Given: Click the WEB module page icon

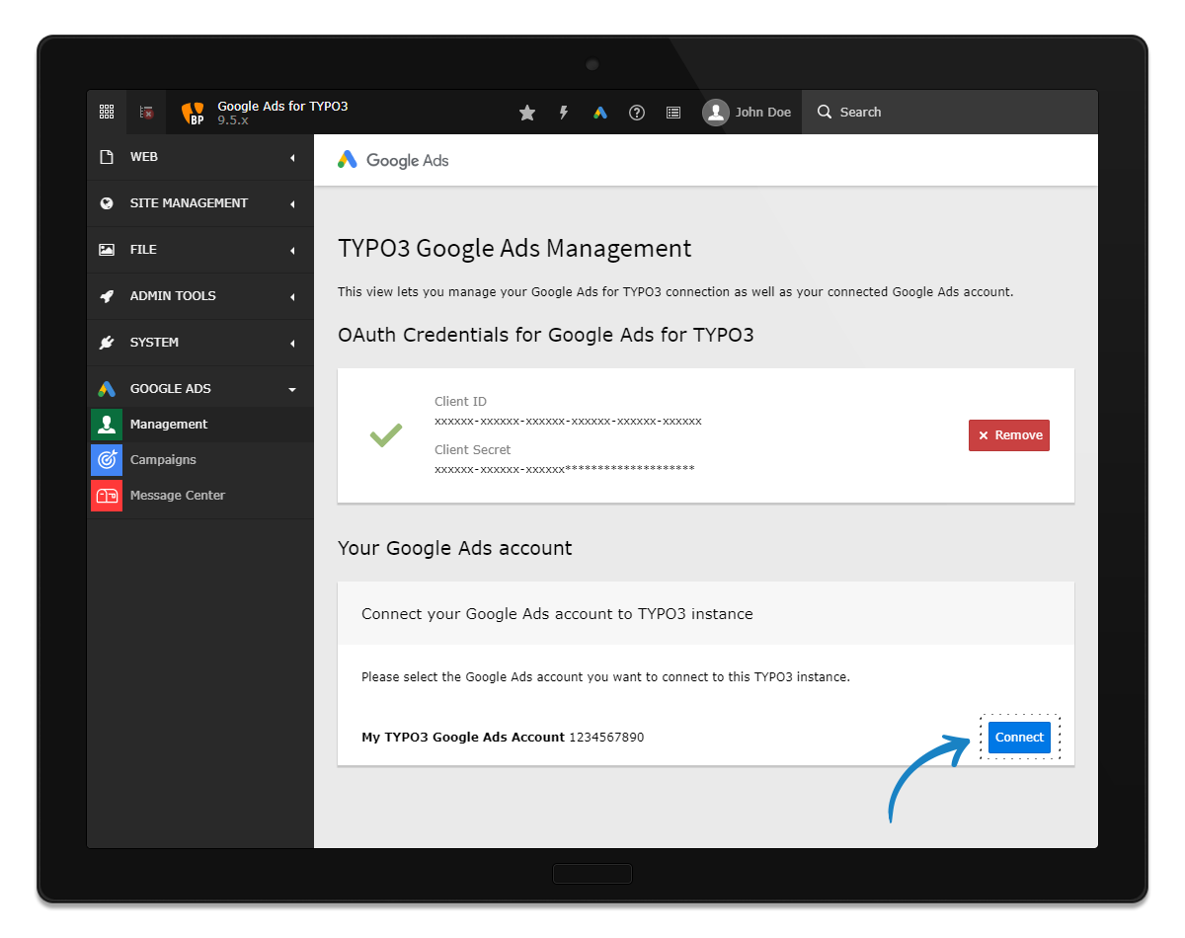Looking at the screenshot, I should pyautogui.click(x=107, y=157).
